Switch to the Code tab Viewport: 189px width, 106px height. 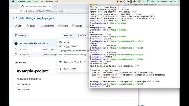tap(19, 26)
